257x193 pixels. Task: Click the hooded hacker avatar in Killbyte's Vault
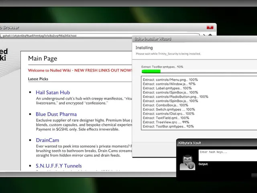tap(188, 162)
